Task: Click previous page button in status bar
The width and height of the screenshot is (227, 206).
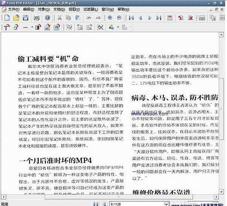Action: click(x=104, y=204)
